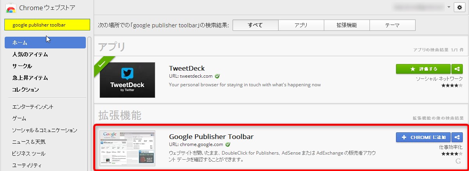Expand the account dropdown arrow
469x171 pixels.
[x=449, y=7]
